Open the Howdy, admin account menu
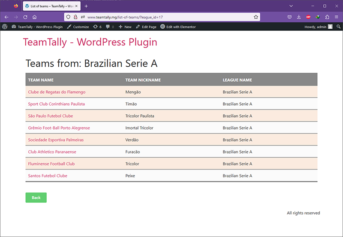The height and width of the screenshot is (237, 343). (319, 27)
